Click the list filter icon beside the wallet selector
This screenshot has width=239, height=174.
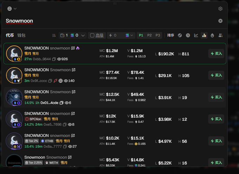[x=54, y=35]
